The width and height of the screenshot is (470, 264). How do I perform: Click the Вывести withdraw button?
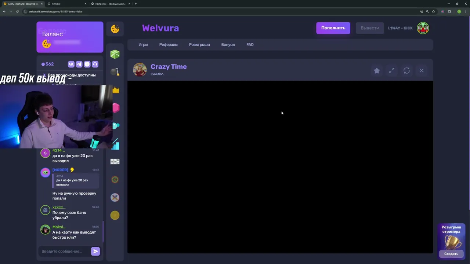[370, 28]
